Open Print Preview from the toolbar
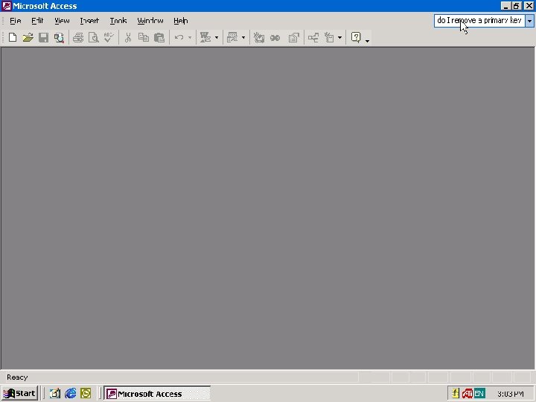The width and height of the screenshot is (536, 402). [x=94, y=37]
